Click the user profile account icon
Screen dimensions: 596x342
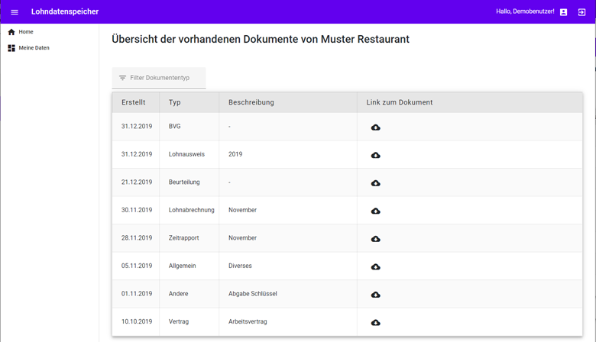coord(563,12)
